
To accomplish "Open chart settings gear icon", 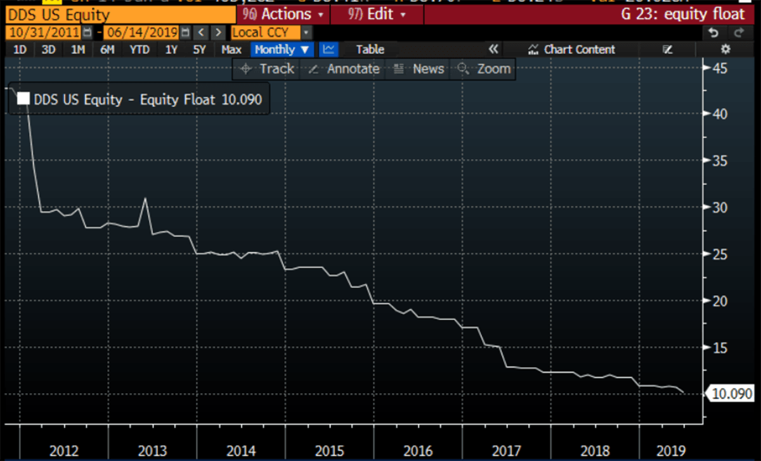I will tap(726, 49).
